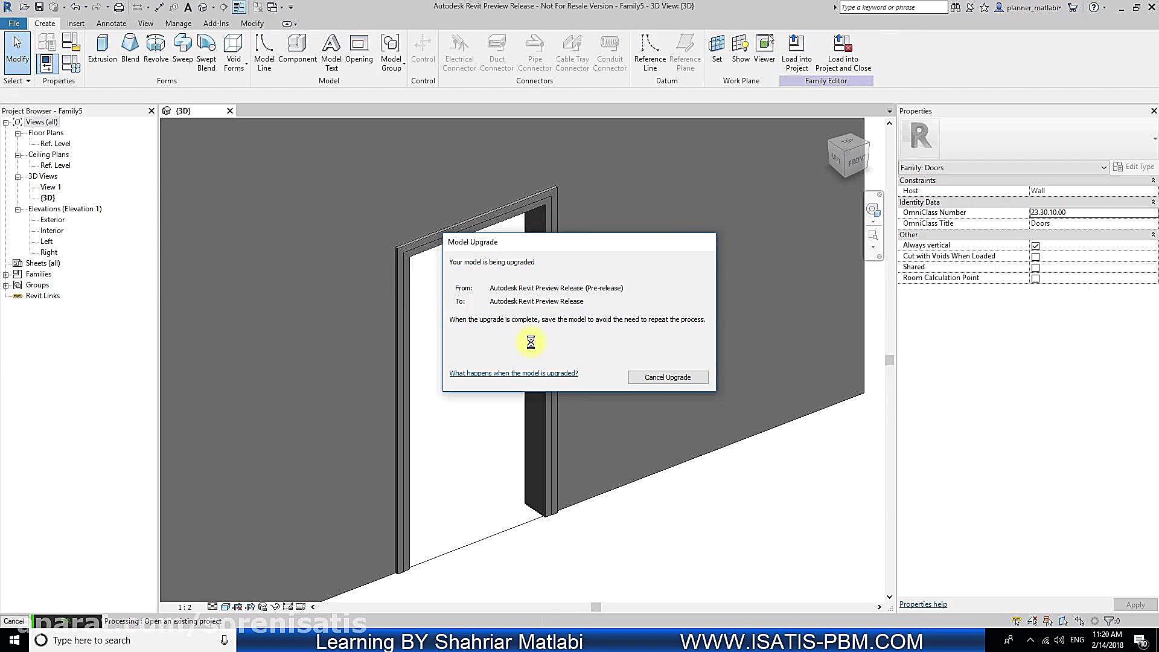Uncheck the Always vertical checkbox
1159x652 pixels.
tap(1035, 246)
